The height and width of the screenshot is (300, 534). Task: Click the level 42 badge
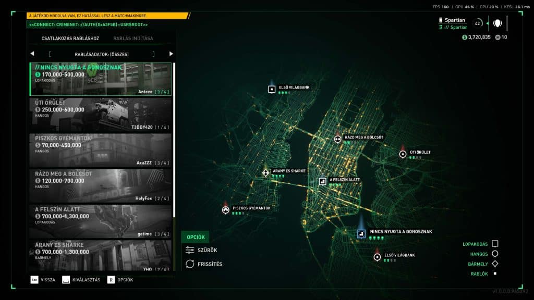(478, 23)
